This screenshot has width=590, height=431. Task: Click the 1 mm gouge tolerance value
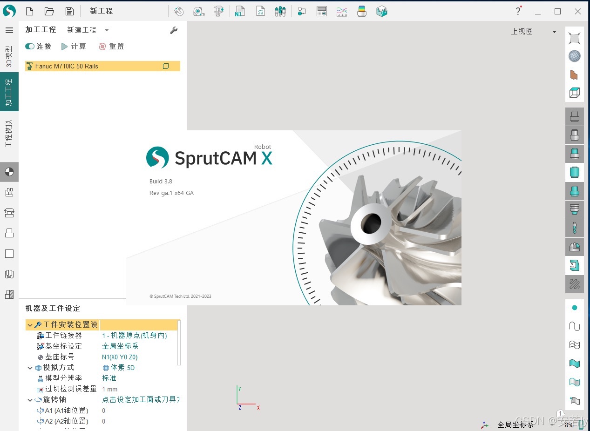pos(110,389)
